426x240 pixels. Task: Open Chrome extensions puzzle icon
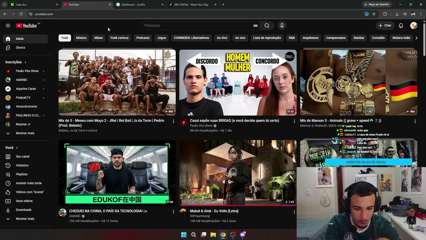point(385,14)
